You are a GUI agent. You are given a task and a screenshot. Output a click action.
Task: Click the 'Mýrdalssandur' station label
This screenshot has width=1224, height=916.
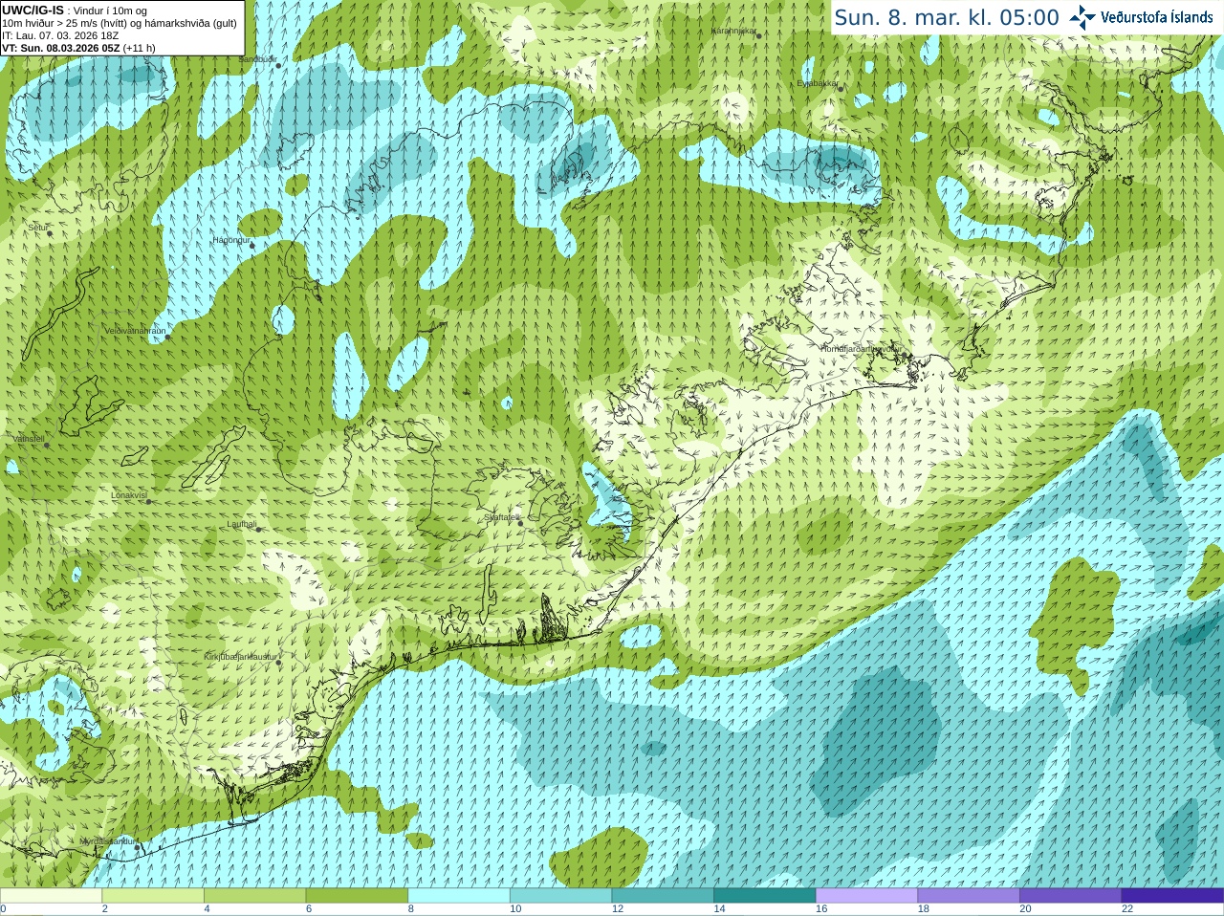tap(108, 841)
